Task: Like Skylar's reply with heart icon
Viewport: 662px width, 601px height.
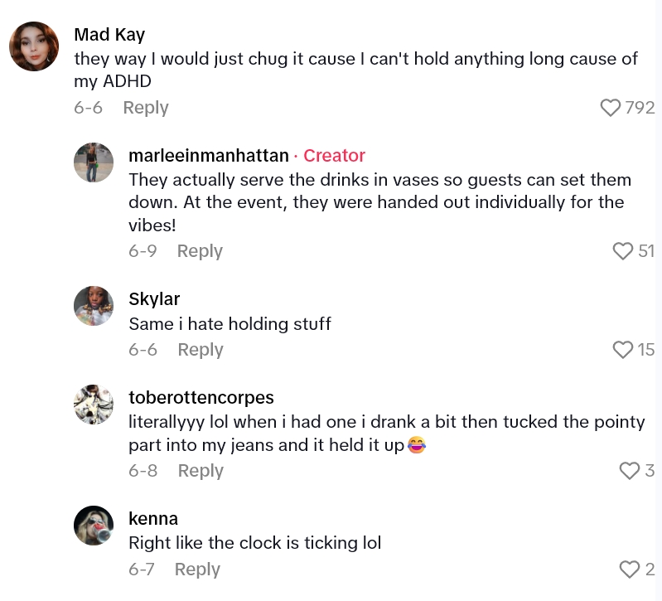Action: click(x=622, y=350)
